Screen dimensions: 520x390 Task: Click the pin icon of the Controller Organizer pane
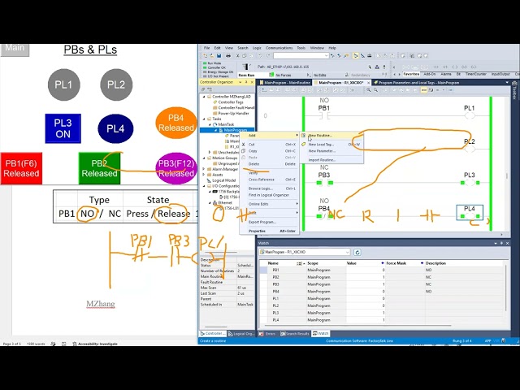(246, 82)
